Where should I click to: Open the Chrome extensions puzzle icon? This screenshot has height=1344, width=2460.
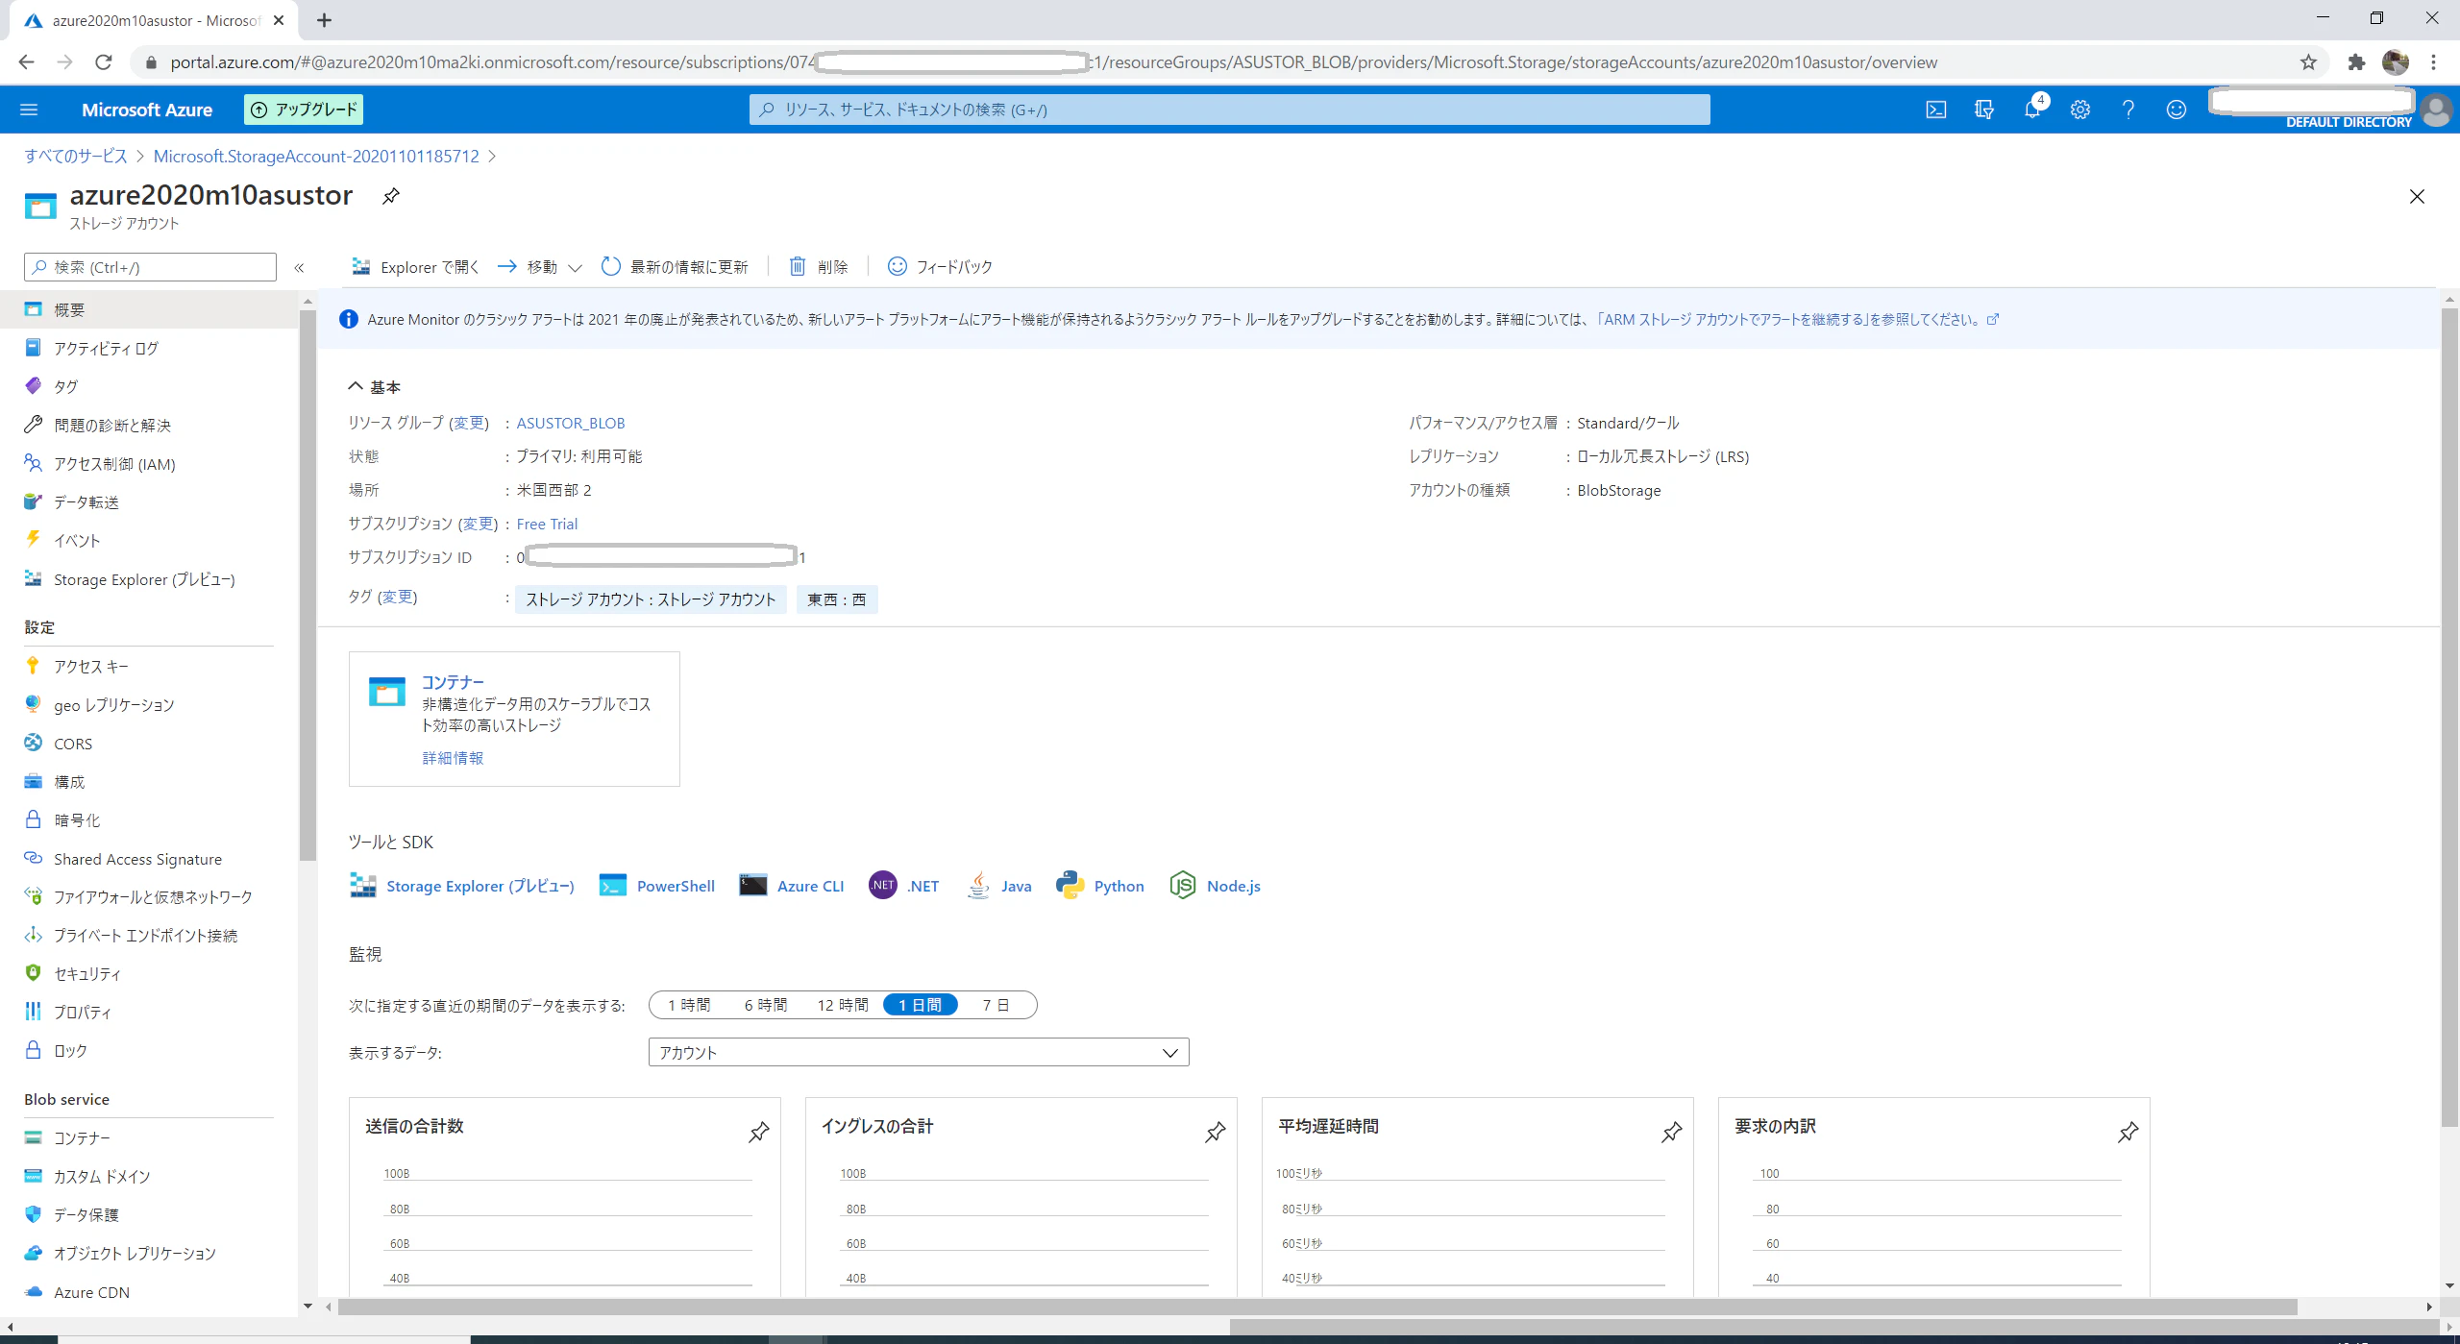(x=2356, y=62)
